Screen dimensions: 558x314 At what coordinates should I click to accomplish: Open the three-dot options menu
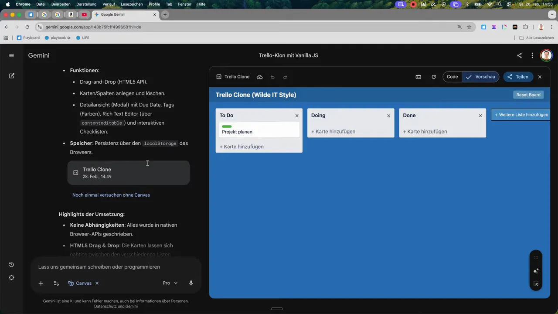coord(532,55)
